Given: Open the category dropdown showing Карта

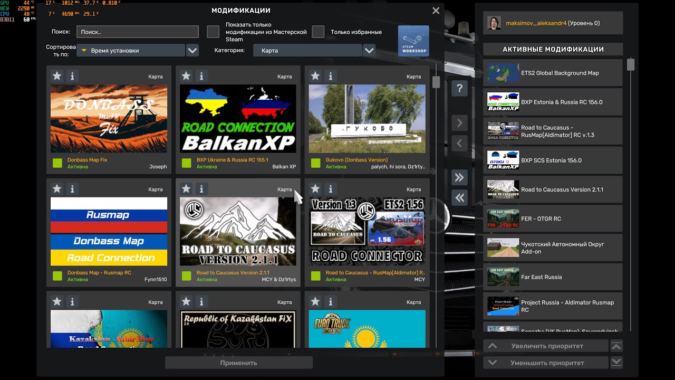Looking at the screenshot, I should [x=307, y=51].
